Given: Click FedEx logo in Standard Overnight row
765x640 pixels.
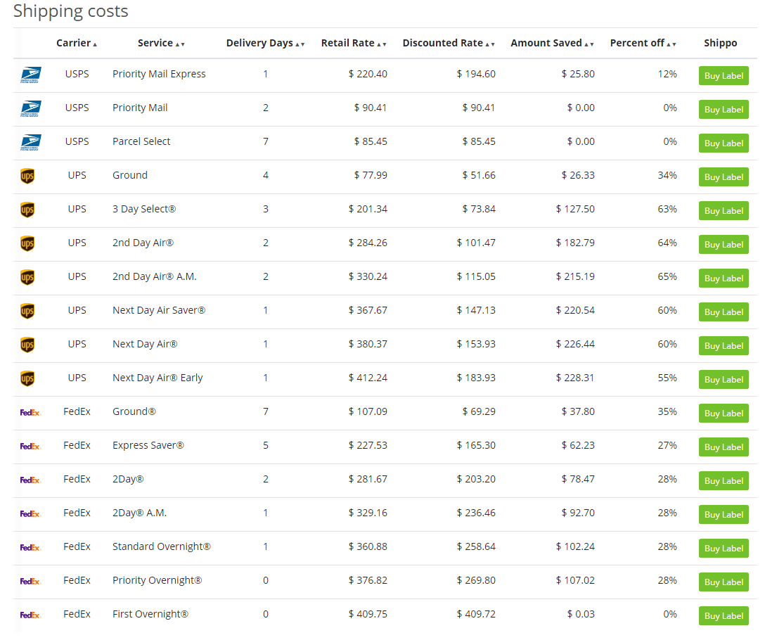Looking at the screenshot, I should pyautogui.click(x=30, y=547).
